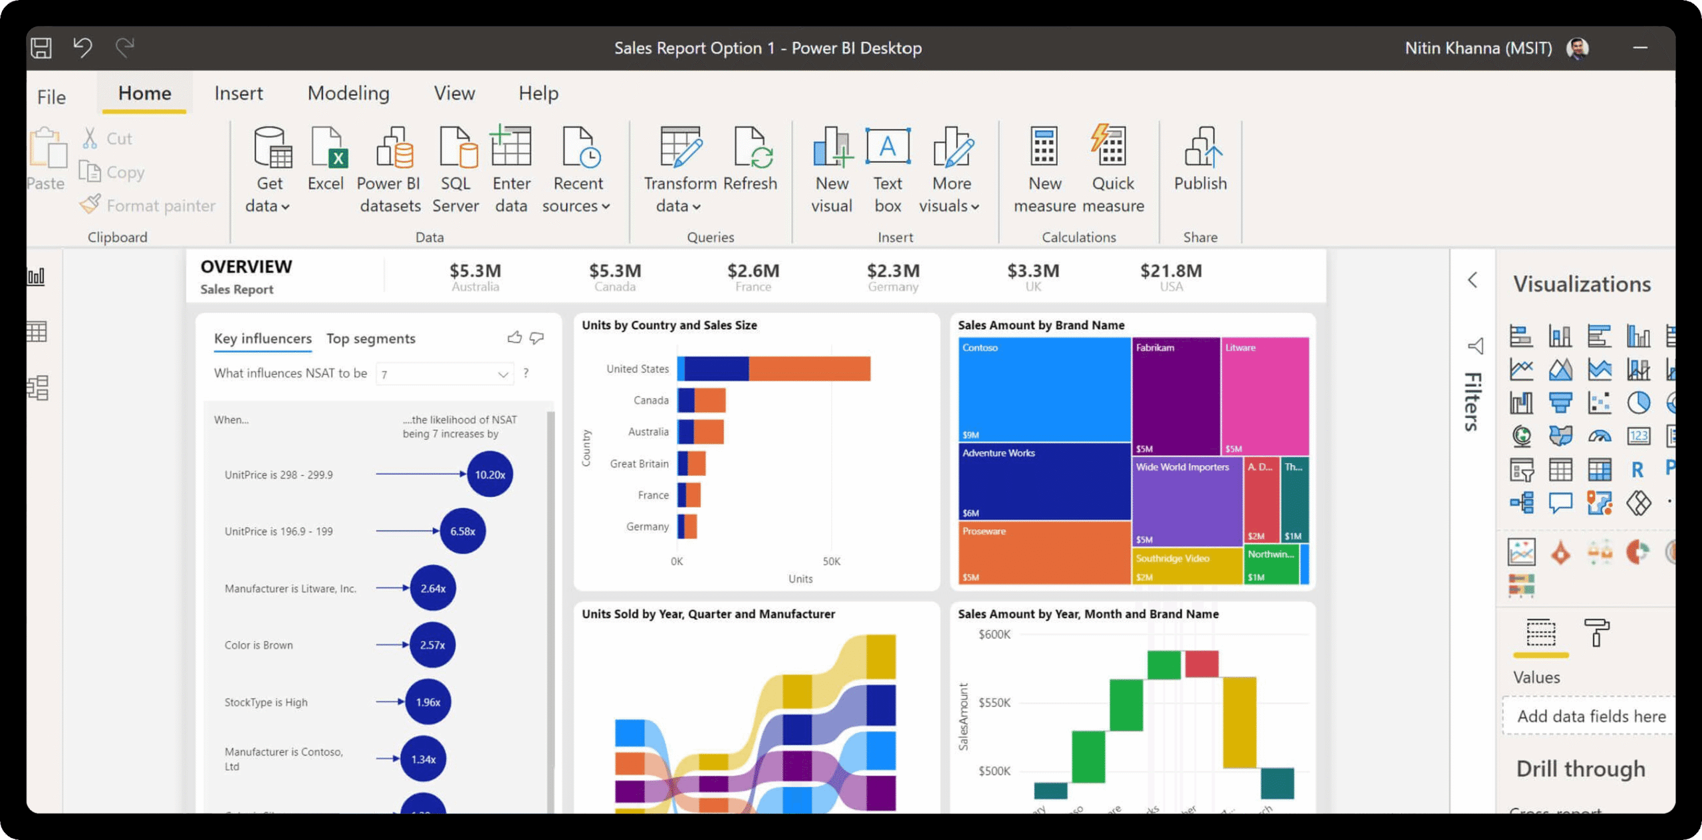
Task: Select ArcGIS map visualization
Action: coord(1600,502)
